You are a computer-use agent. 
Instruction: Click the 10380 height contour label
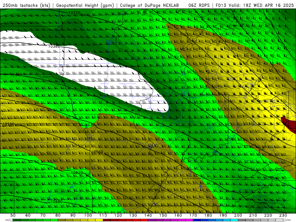pyautogui.click(x=54, y=46)
